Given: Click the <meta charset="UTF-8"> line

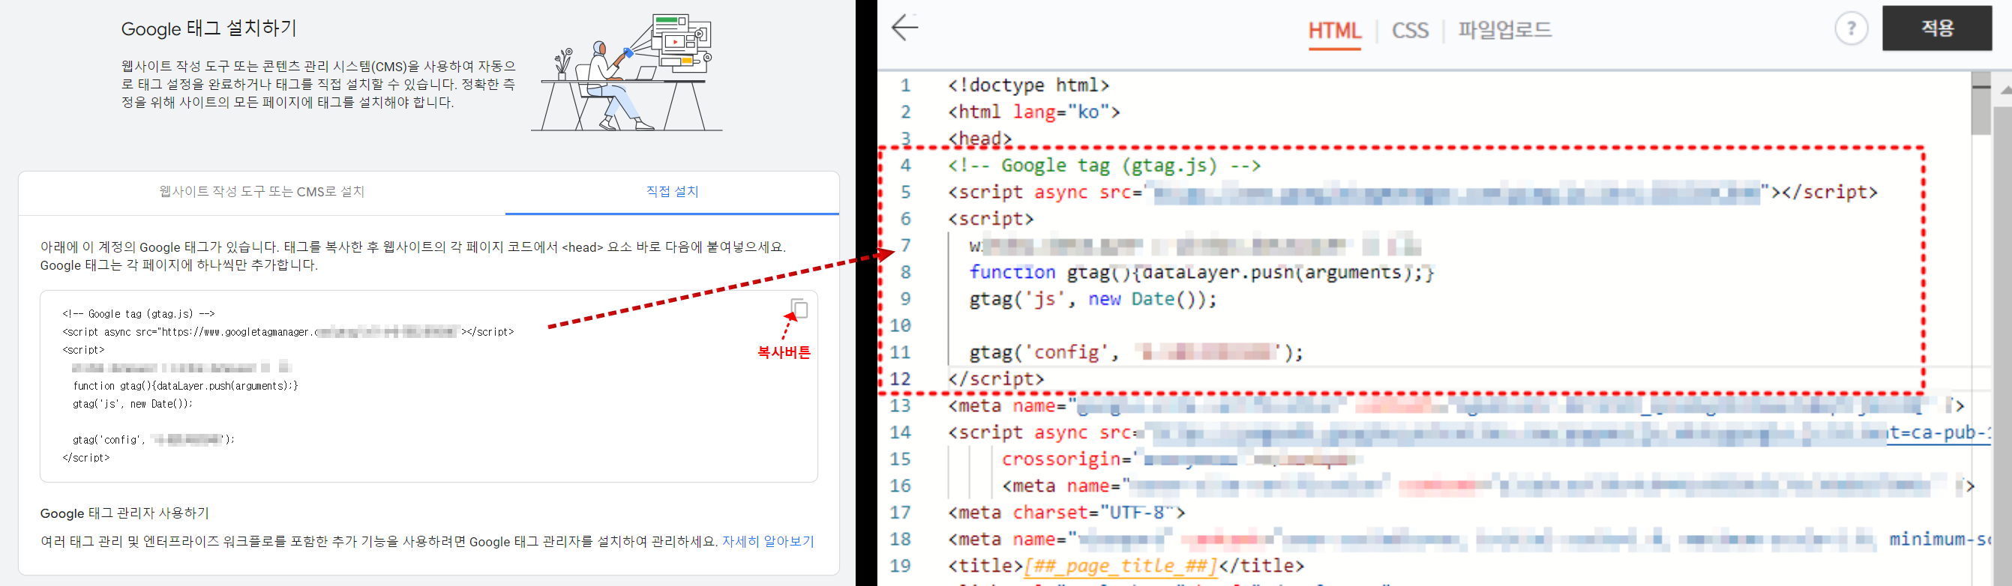Looking at the screenshot, I should point(1066,513).
